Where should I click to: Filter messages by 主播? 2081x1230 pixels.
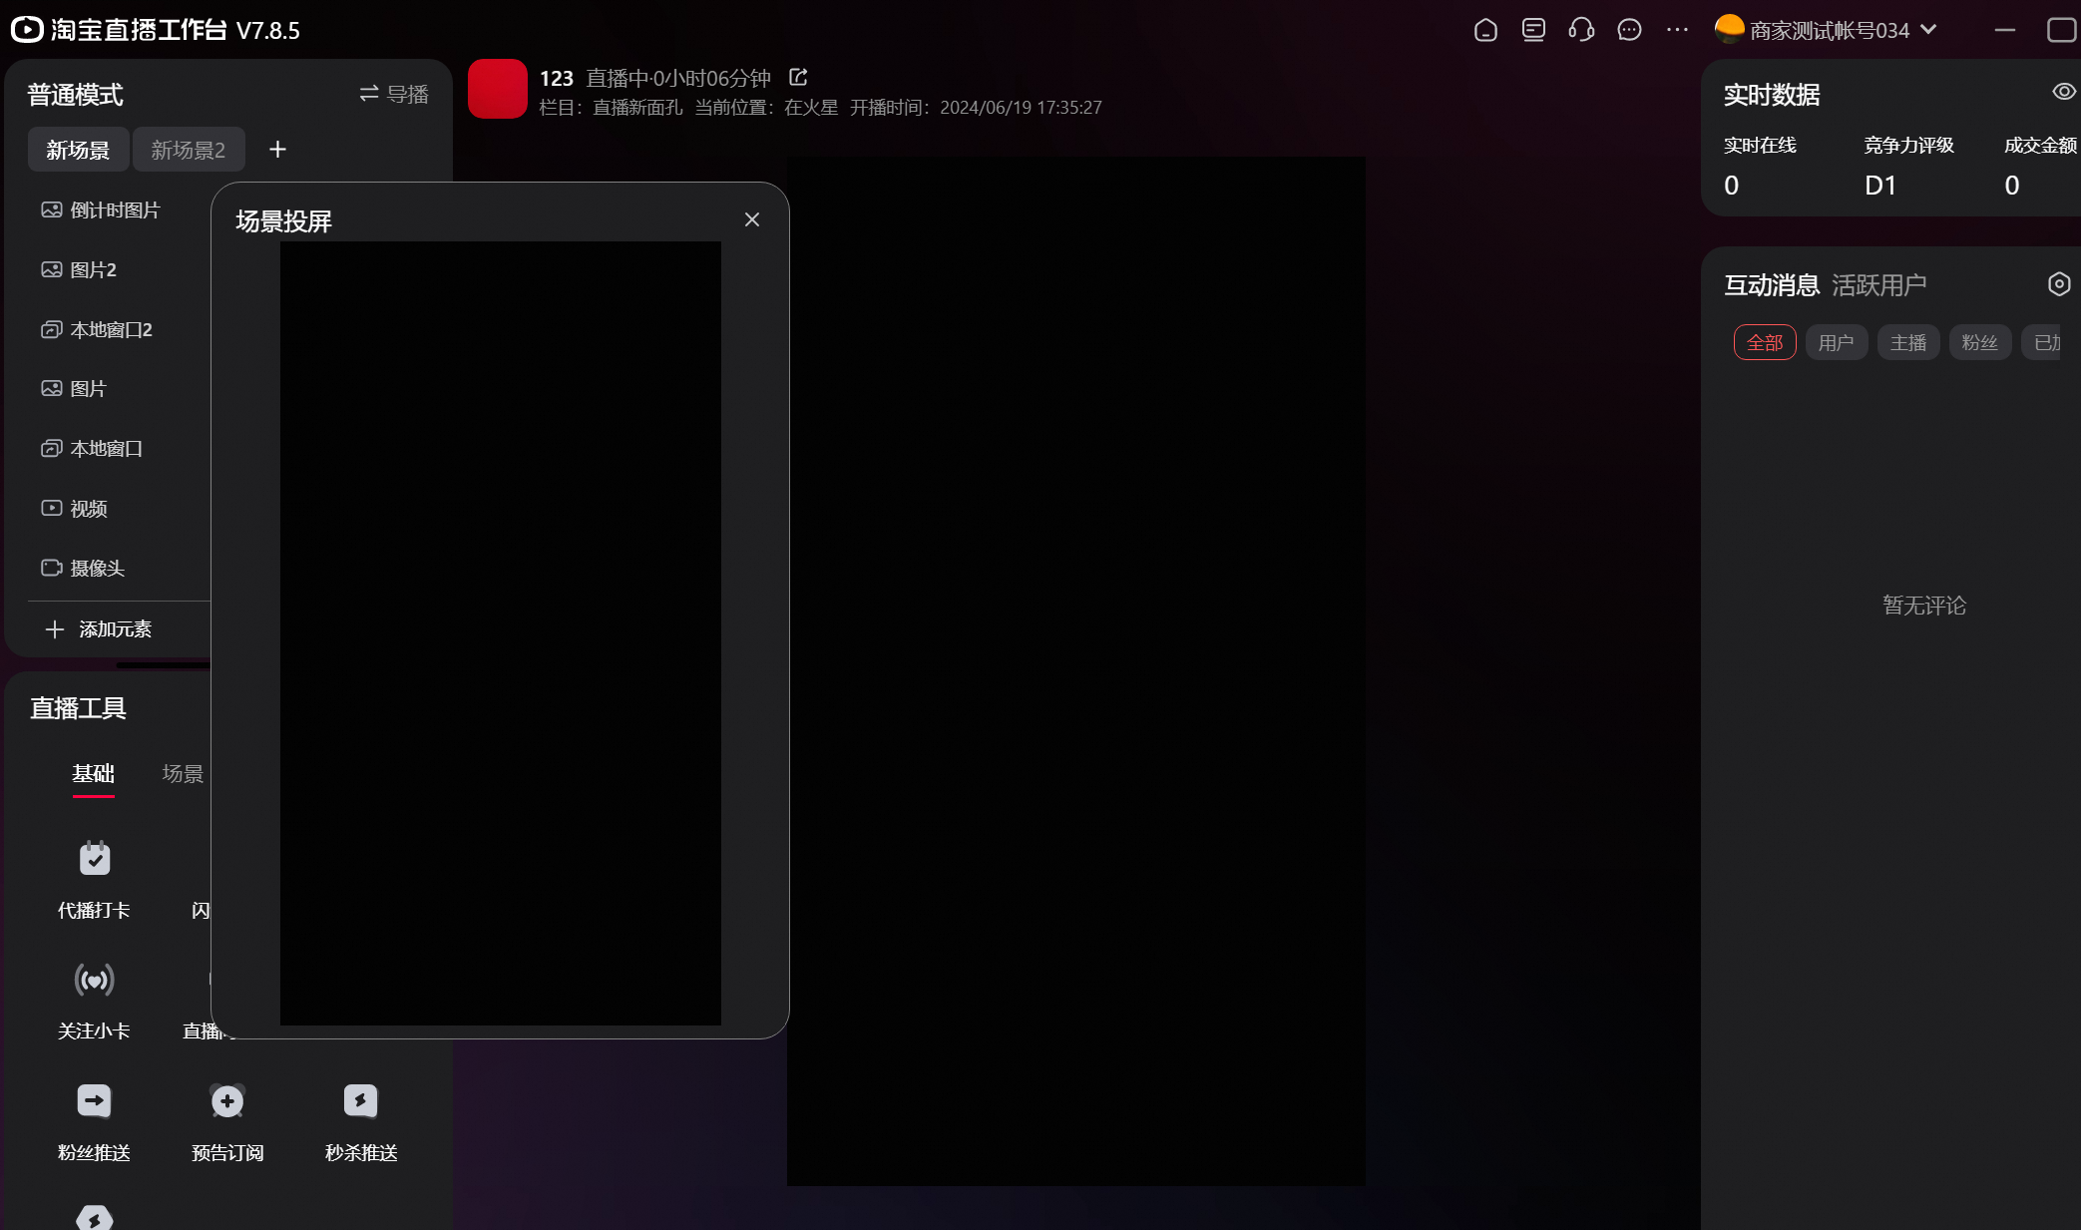pos(1908,343)
